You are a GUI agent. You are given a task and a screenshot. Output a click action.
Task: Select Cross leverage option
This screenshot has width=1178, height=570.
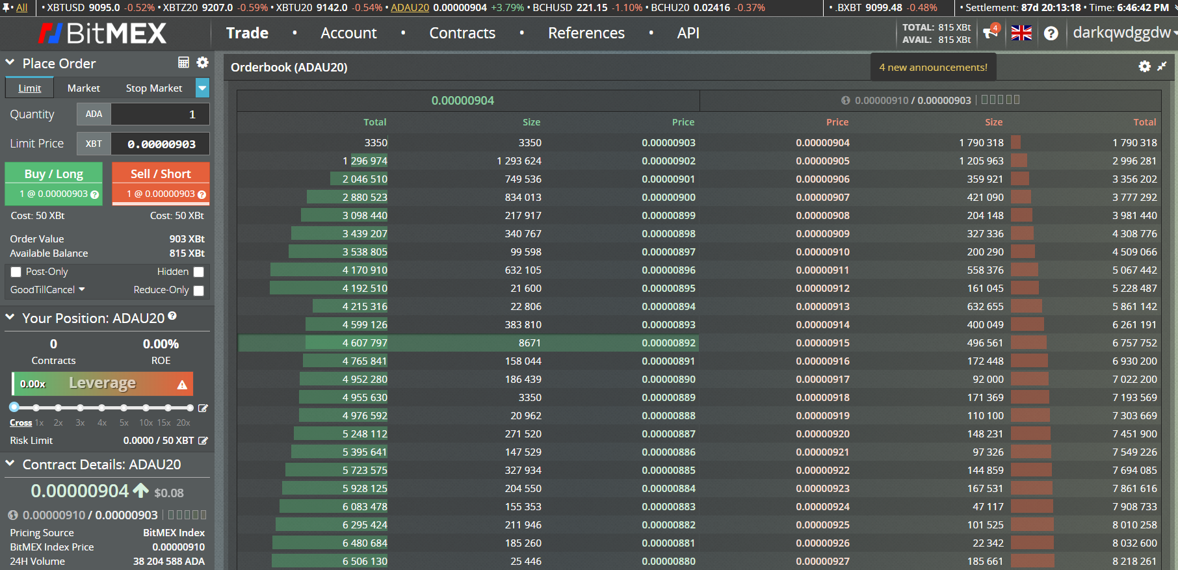(x=21, y=422)
